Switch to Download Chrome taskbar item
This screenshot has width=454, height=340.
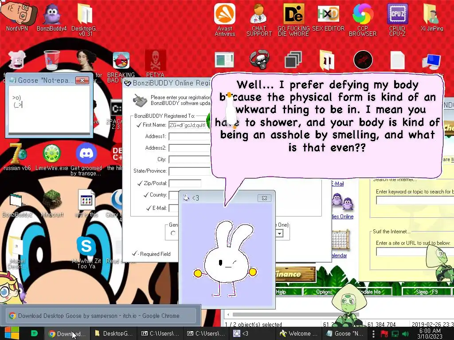click(x=67, y=334)
